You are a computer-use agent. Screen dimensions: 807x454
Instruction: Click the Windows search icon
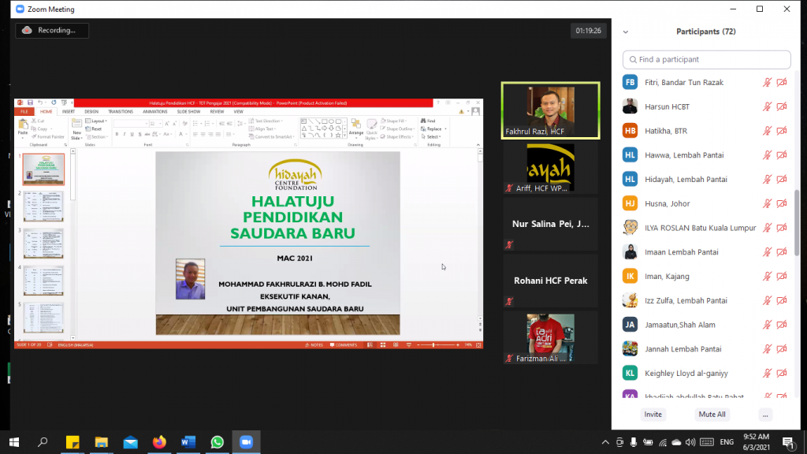(43, 442)
